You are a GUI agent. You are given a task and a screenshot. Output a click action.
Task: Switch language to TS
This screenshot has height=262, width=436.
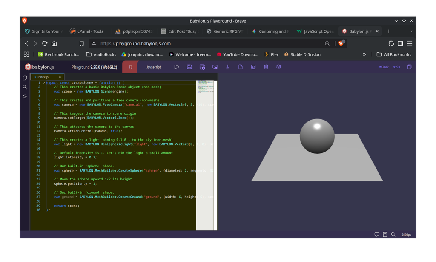point(130,67)
